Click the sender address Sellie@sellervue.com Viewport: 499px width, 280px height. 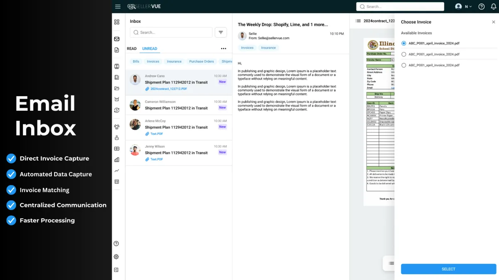pos(274,38)
